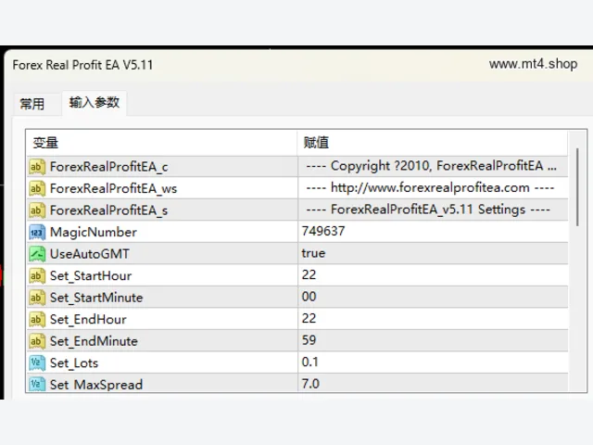
Task: Click the parameter list vertical scrollbar
Action: 577,187
